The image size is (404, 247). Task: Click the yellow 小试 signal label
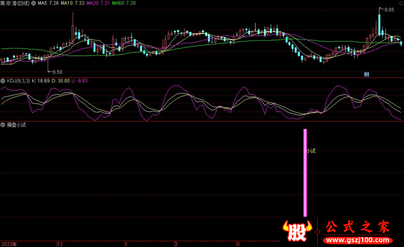[311, 151]
